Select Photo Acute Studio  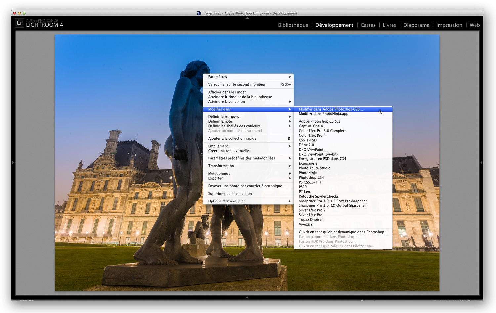343,168
